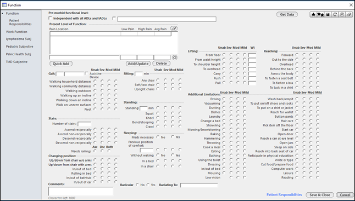Click the Pre-morbid functional level text field
This screenshot has height=201, width=355.
click(167, 19)
